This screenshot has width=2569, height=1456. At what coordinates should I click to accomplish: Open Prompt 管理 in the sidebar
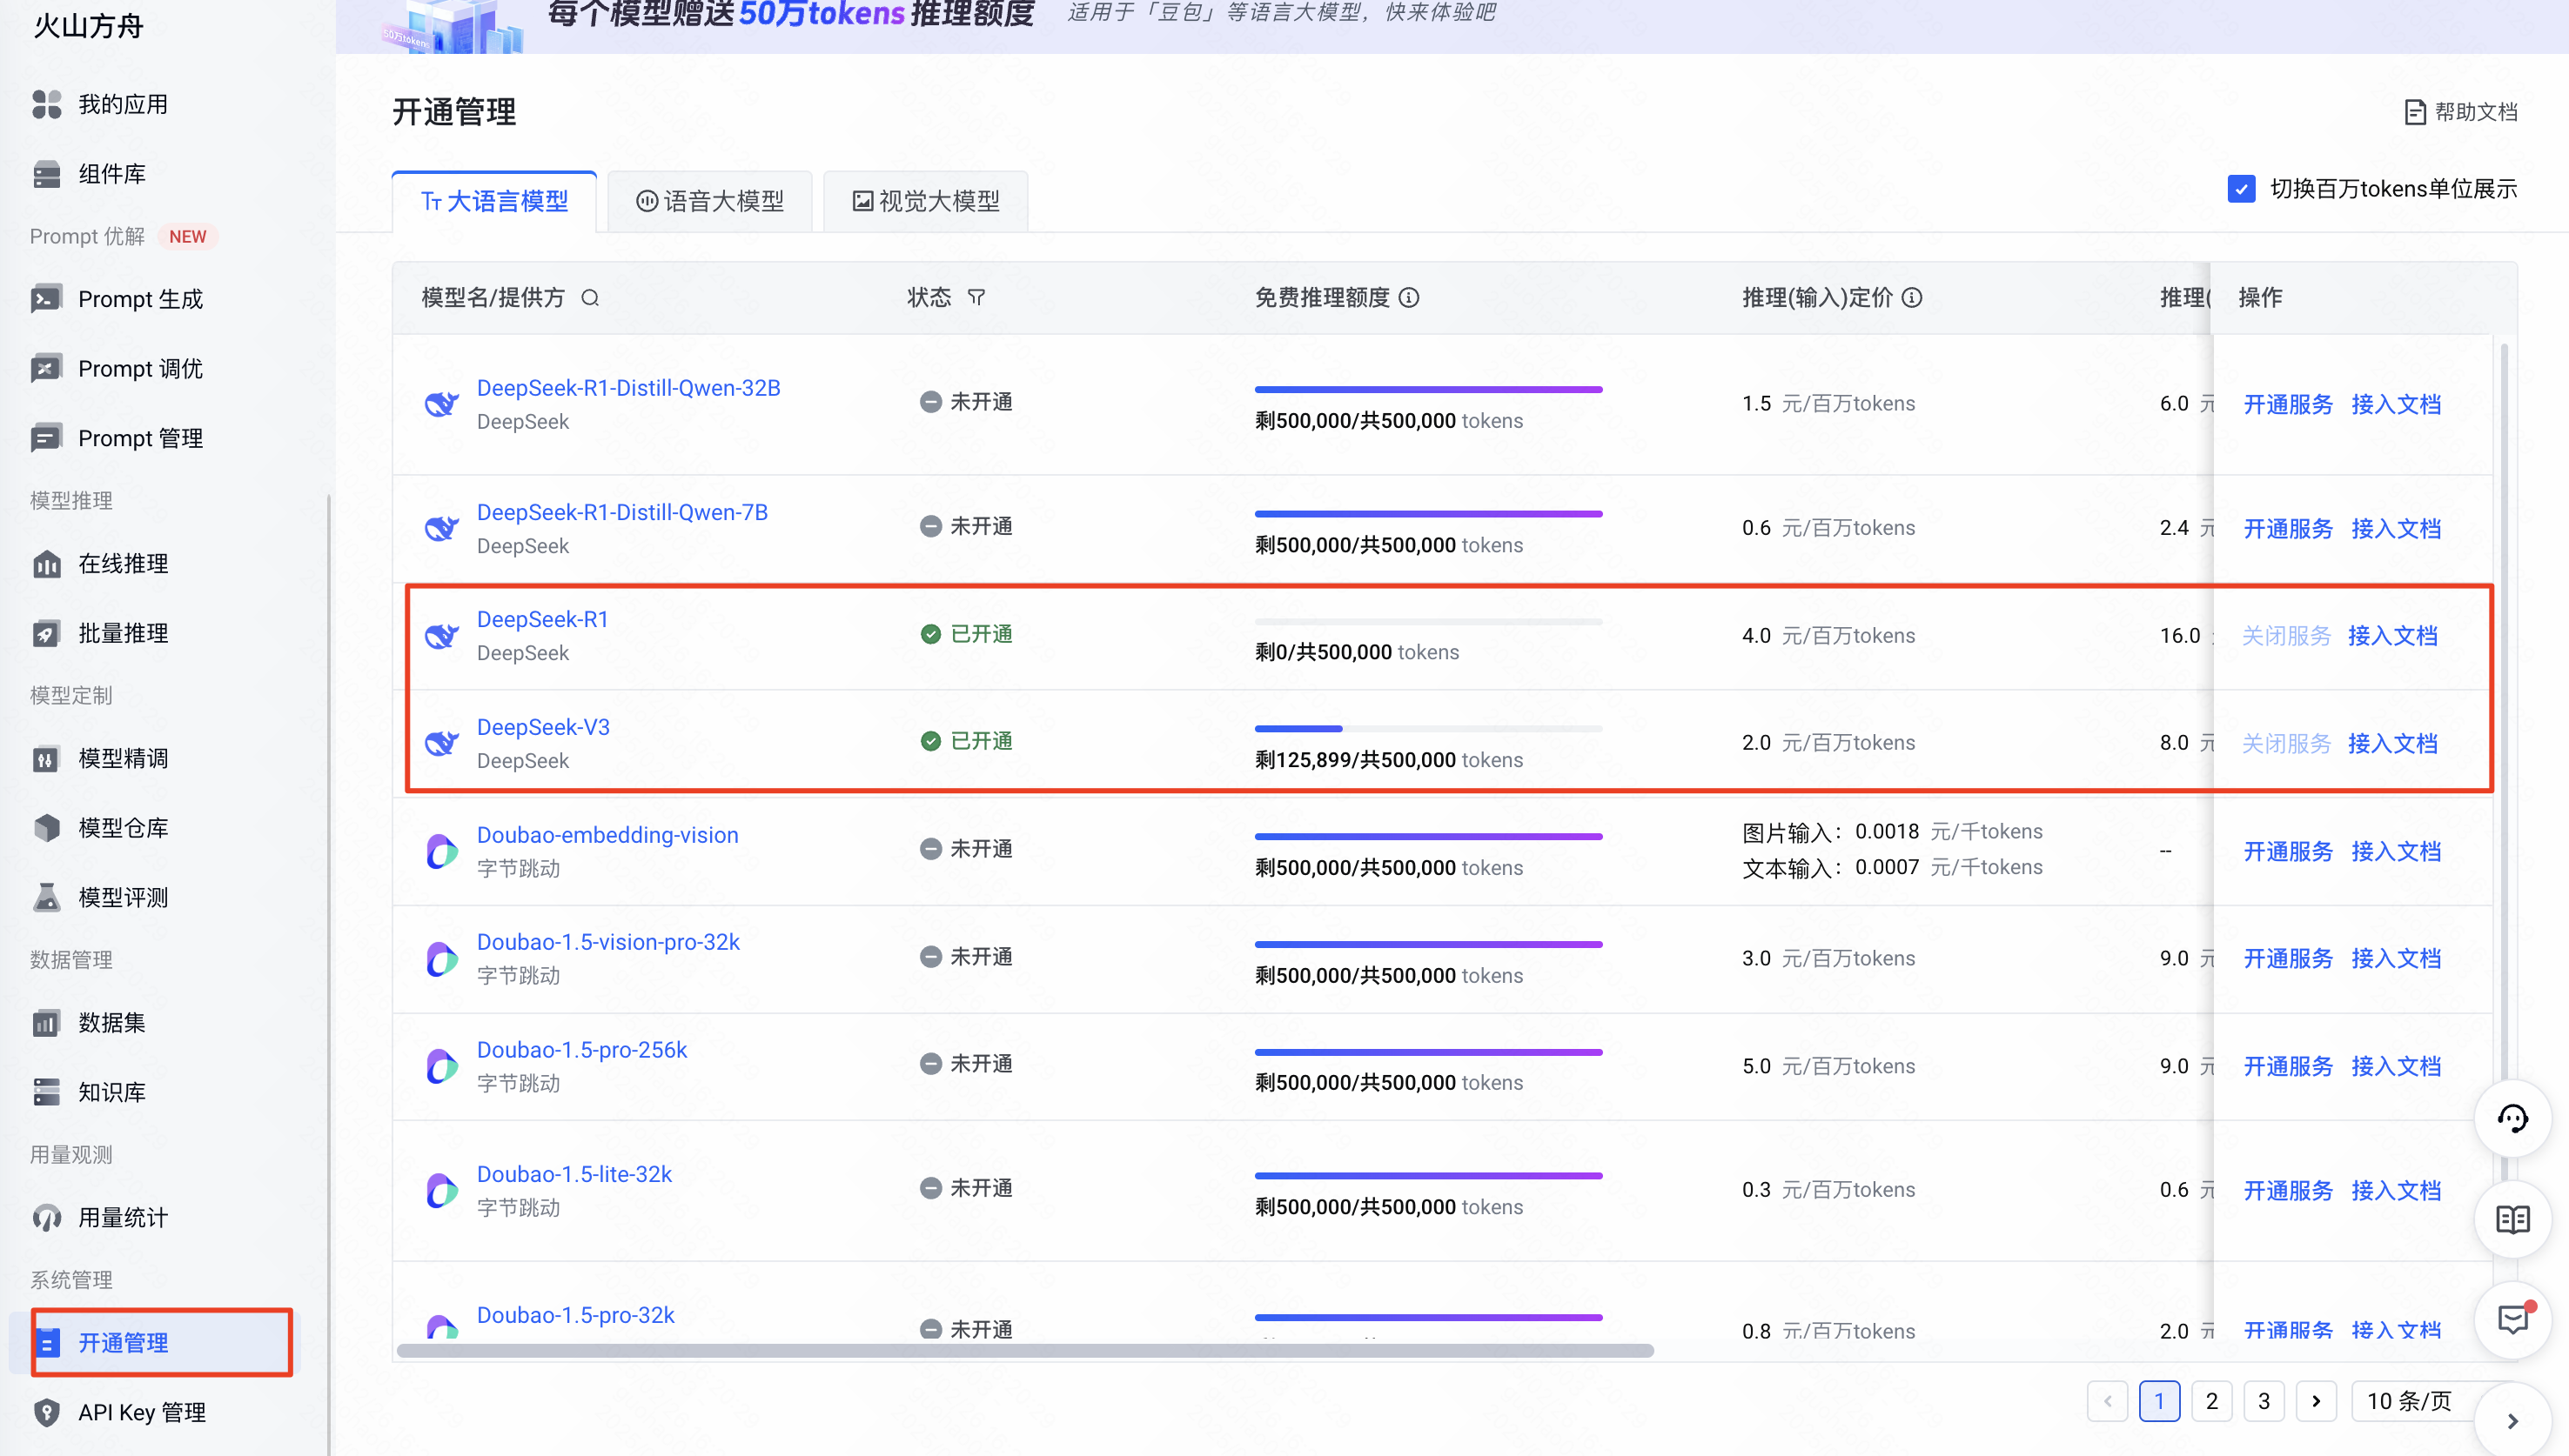click(x=140, y=438)
